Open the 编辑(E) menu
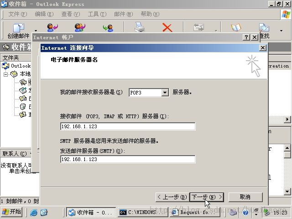 coord(44,14)
